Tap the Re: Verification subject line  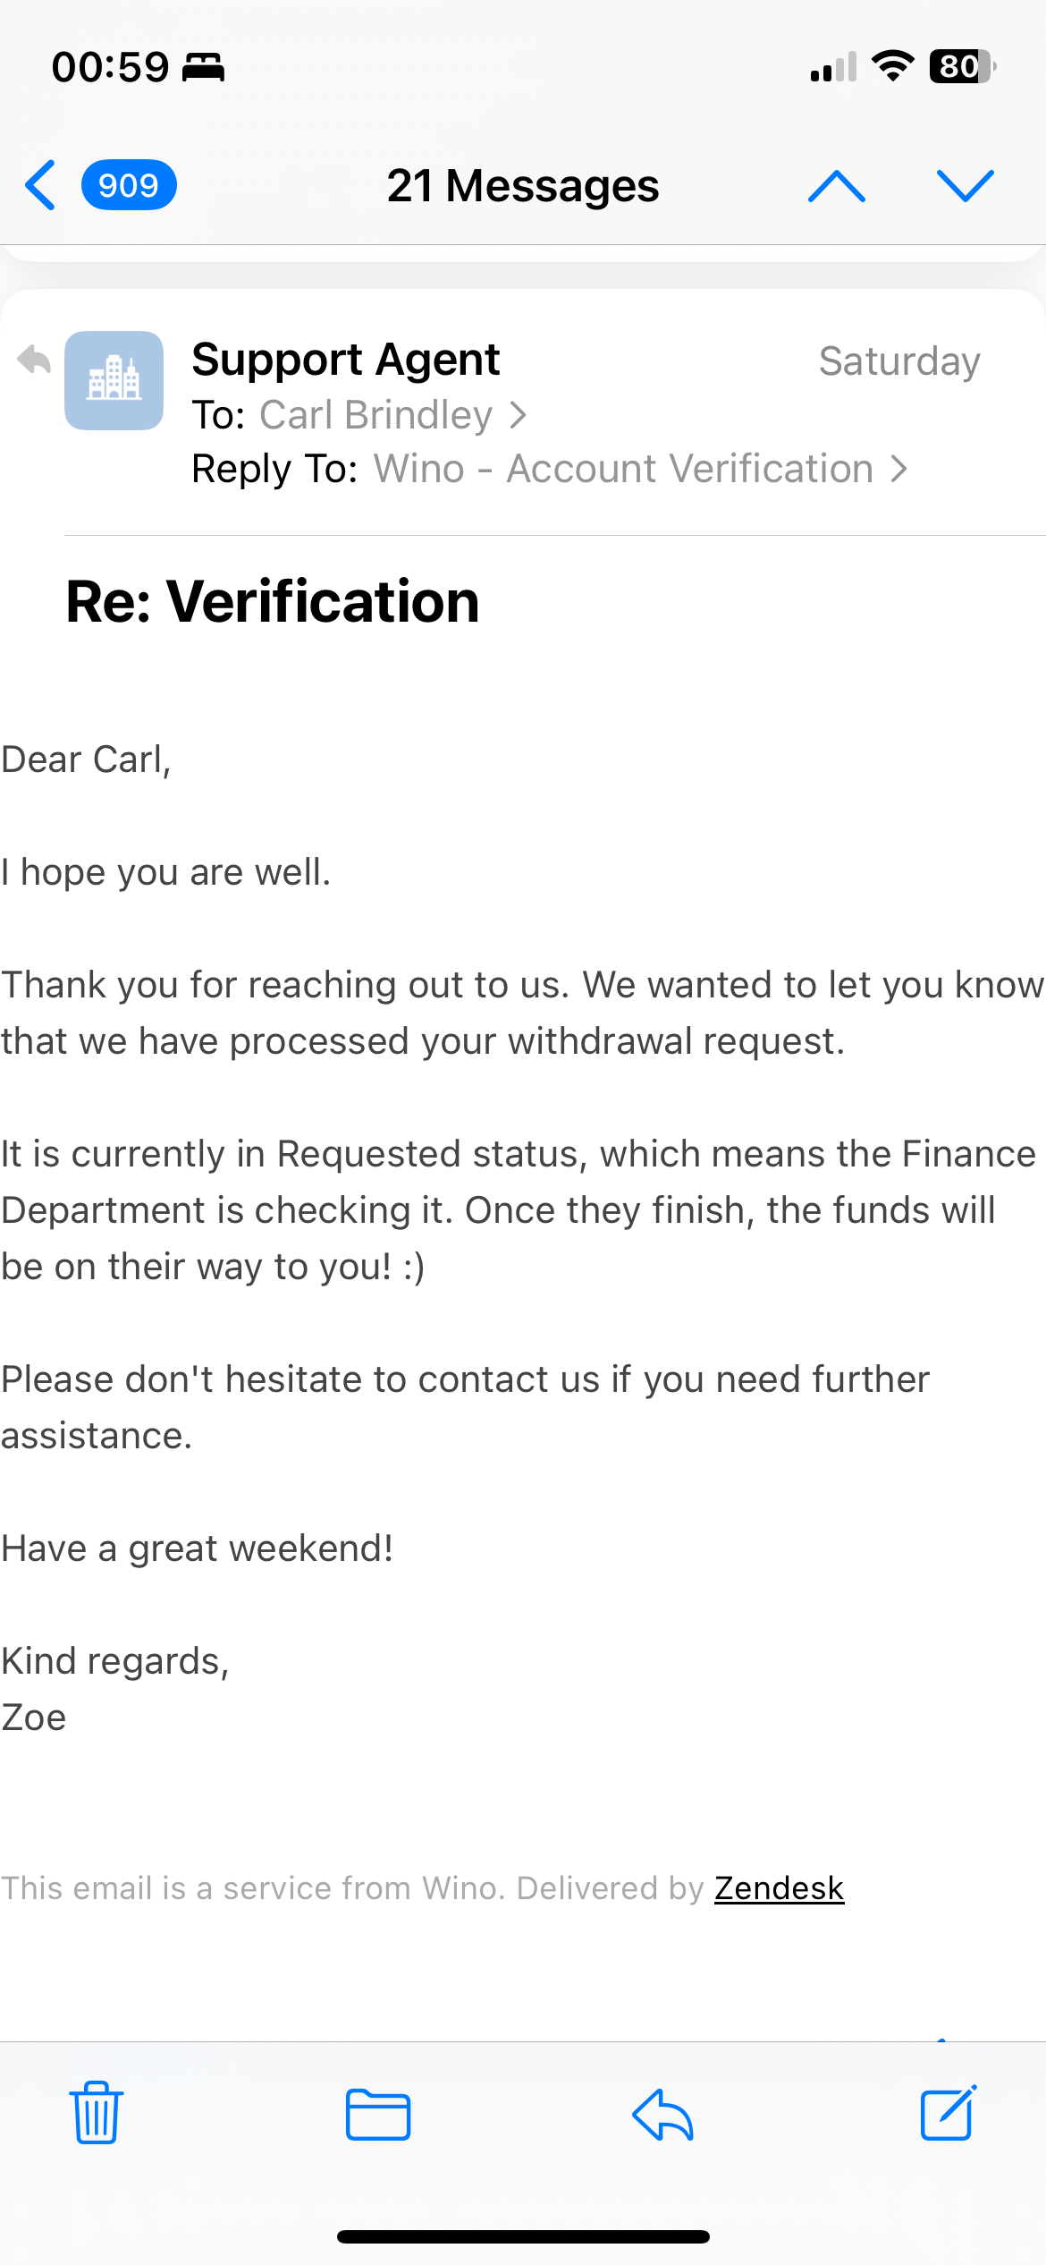pos(273,601)
